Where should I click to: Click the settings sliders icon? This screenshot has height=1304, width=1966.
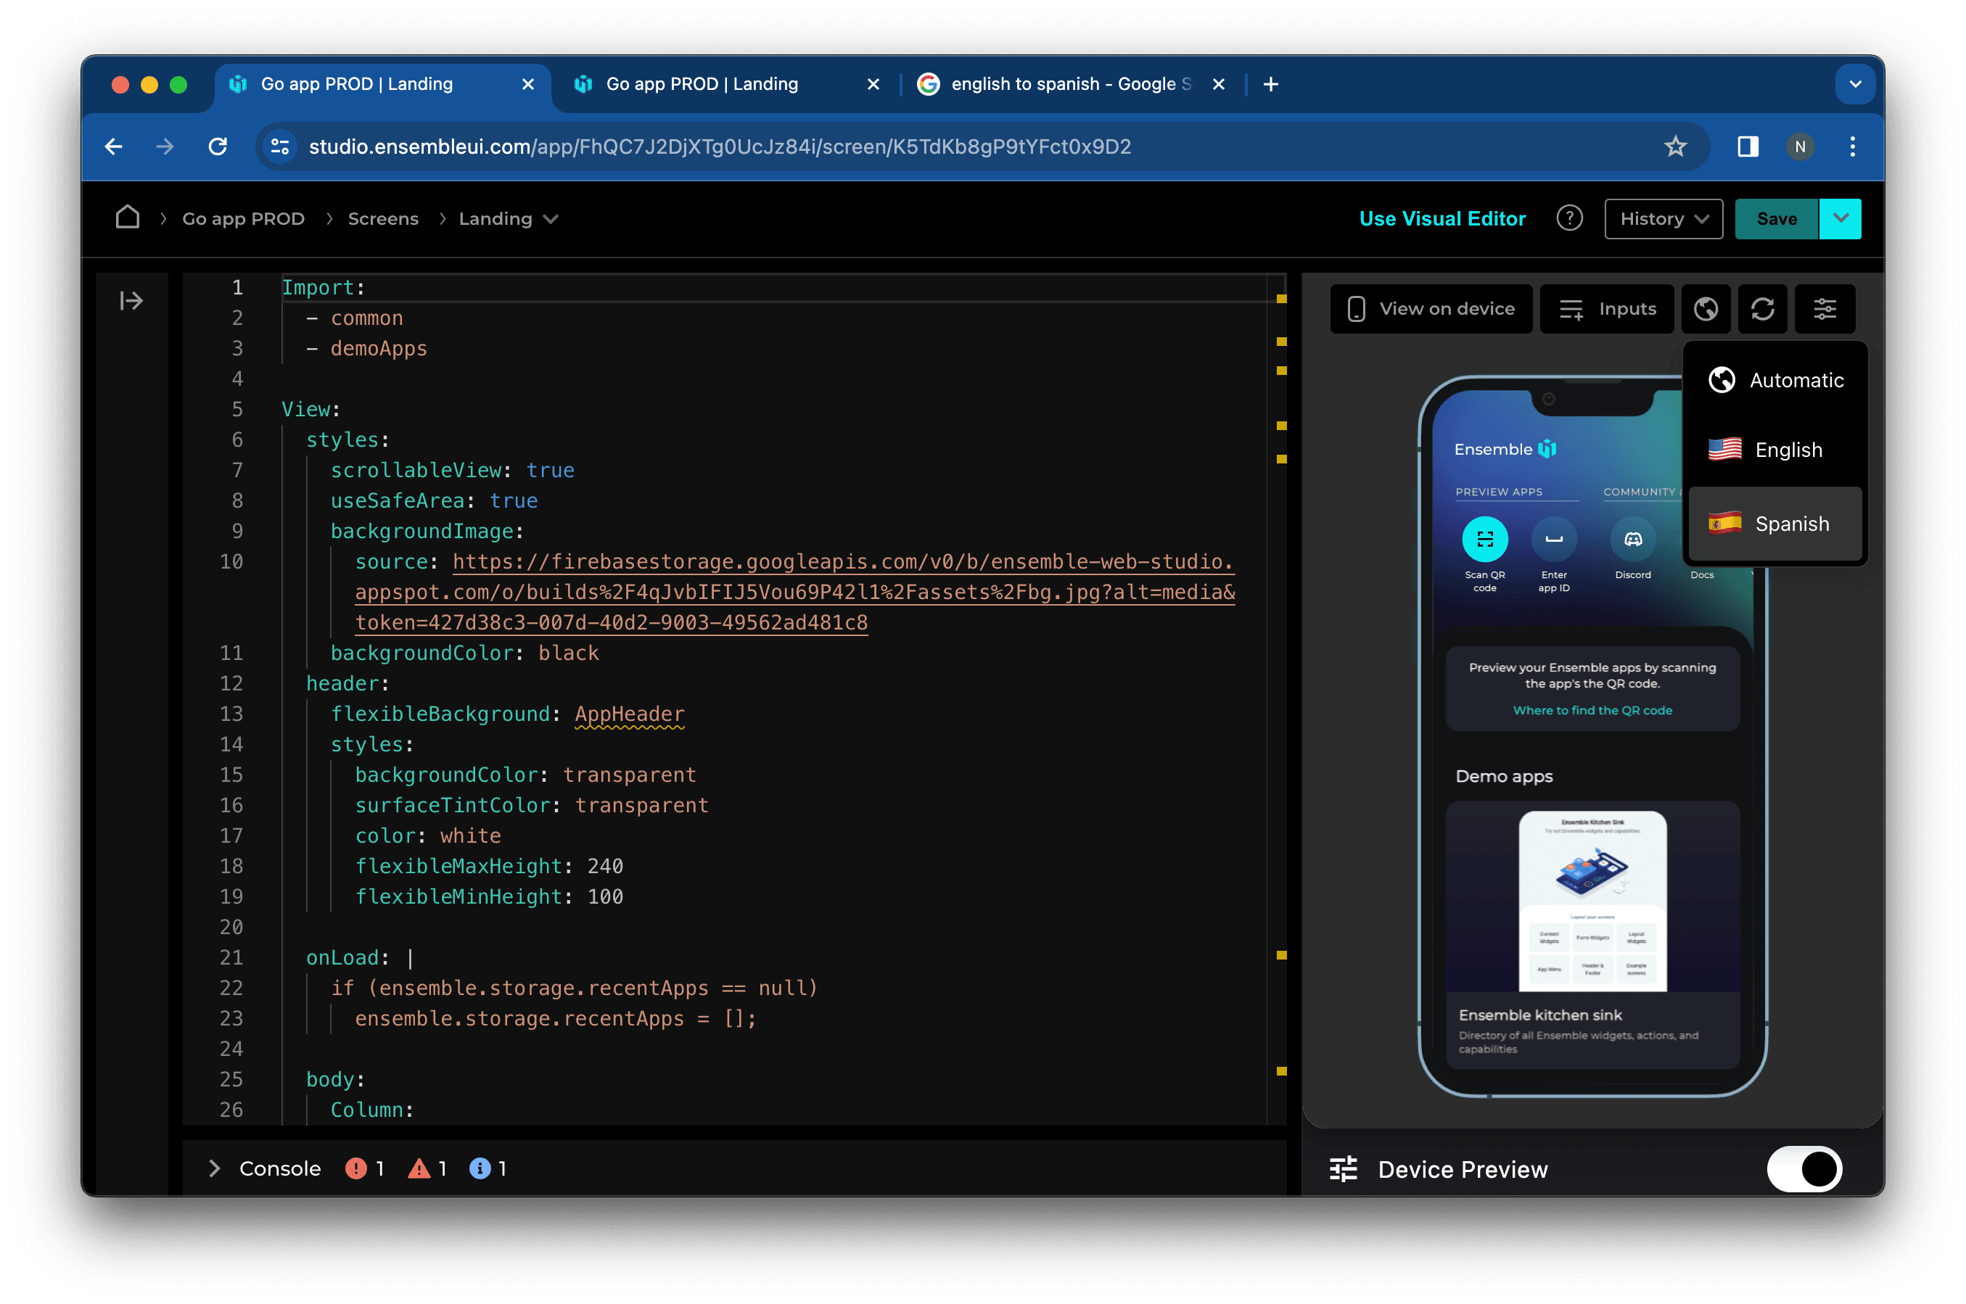pos(1825,307)
